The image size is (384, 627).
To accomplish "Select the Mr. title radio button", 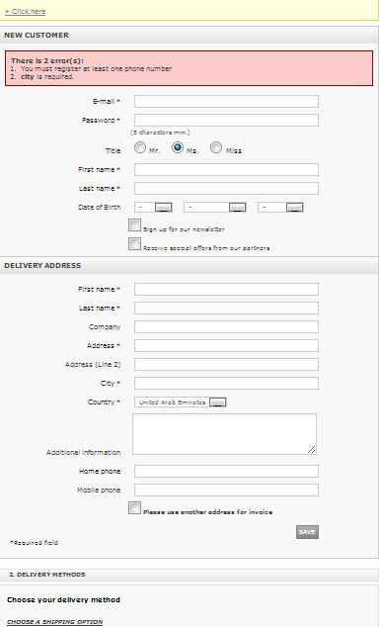I will 140,147.
